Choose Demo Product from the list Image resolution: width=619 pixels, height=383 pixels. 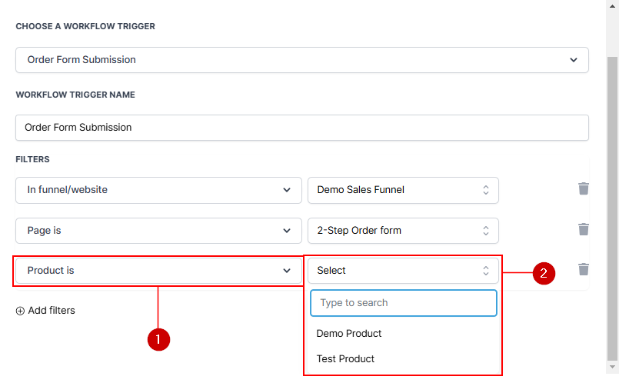[349, 334]
